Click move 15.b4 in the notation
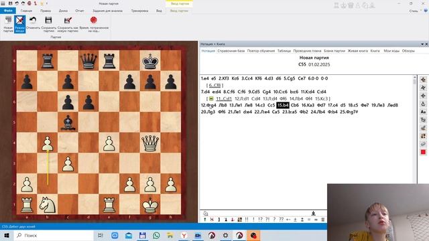Viewport: 429px width, 241px height. 283,105
